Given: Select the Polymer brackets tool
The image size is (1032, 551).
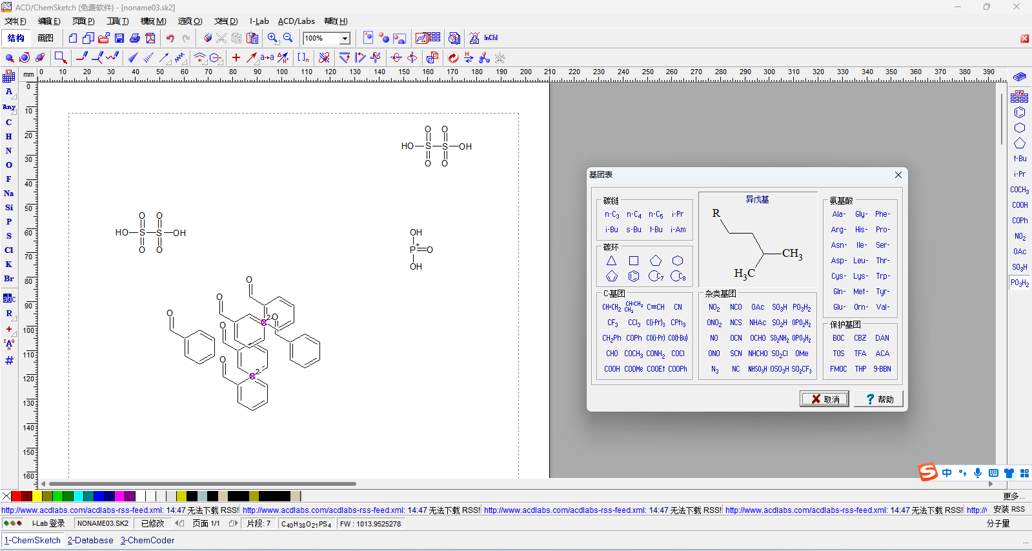Looking at the screenshot, I should (x=303, y=57).
